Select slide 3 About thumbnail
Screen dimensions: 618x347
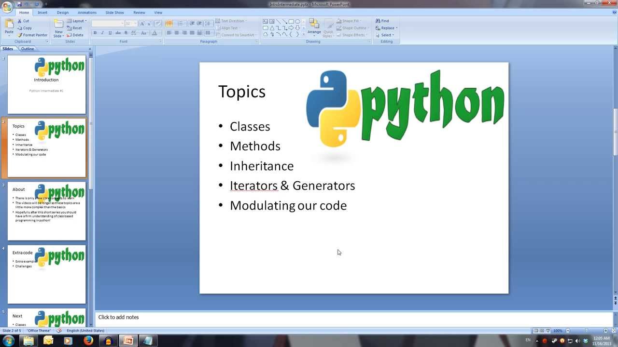coord(46,211)
